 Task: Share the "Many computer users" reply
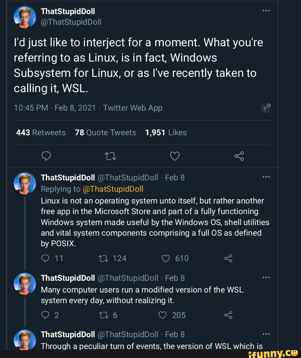[x=228, y=315]
